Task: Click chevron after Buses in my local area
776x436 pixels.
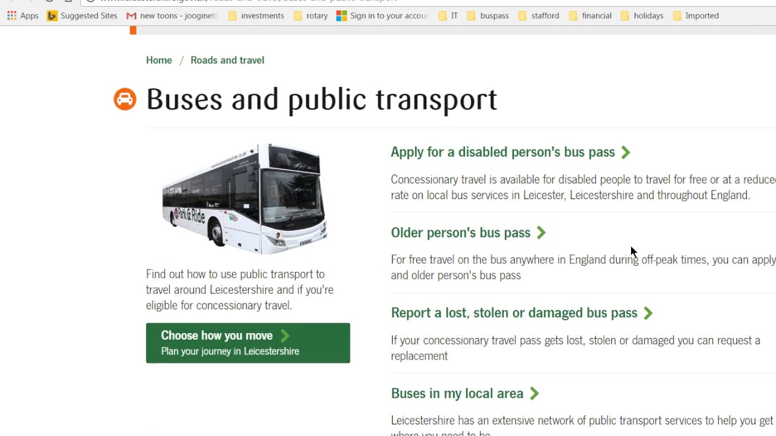Action: [534, 394]
